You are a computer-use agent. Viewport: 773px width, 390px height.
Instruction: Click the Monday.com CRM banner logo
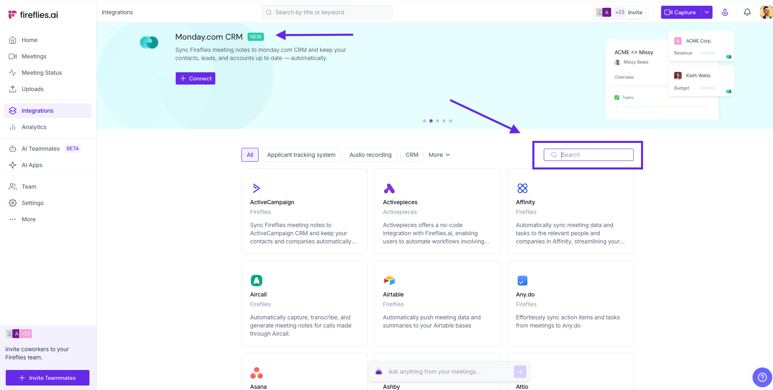[x=149, y=42]
